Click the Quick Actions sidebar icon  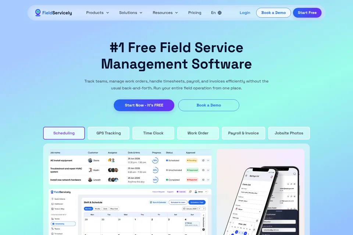[x=53, y=199]
